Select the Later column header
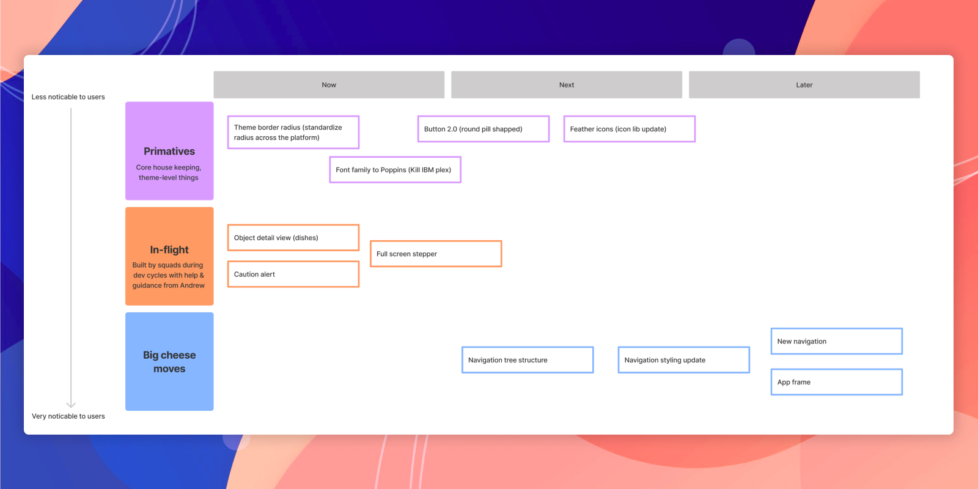The width and height of the screenshot is (978, 489). click(x=804, y=85)
